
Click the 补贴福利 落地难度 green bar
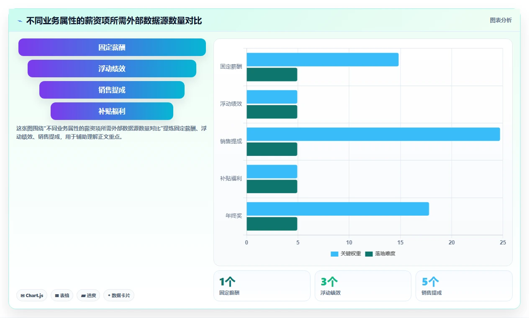pyautogui.click(x=272, y=186)
